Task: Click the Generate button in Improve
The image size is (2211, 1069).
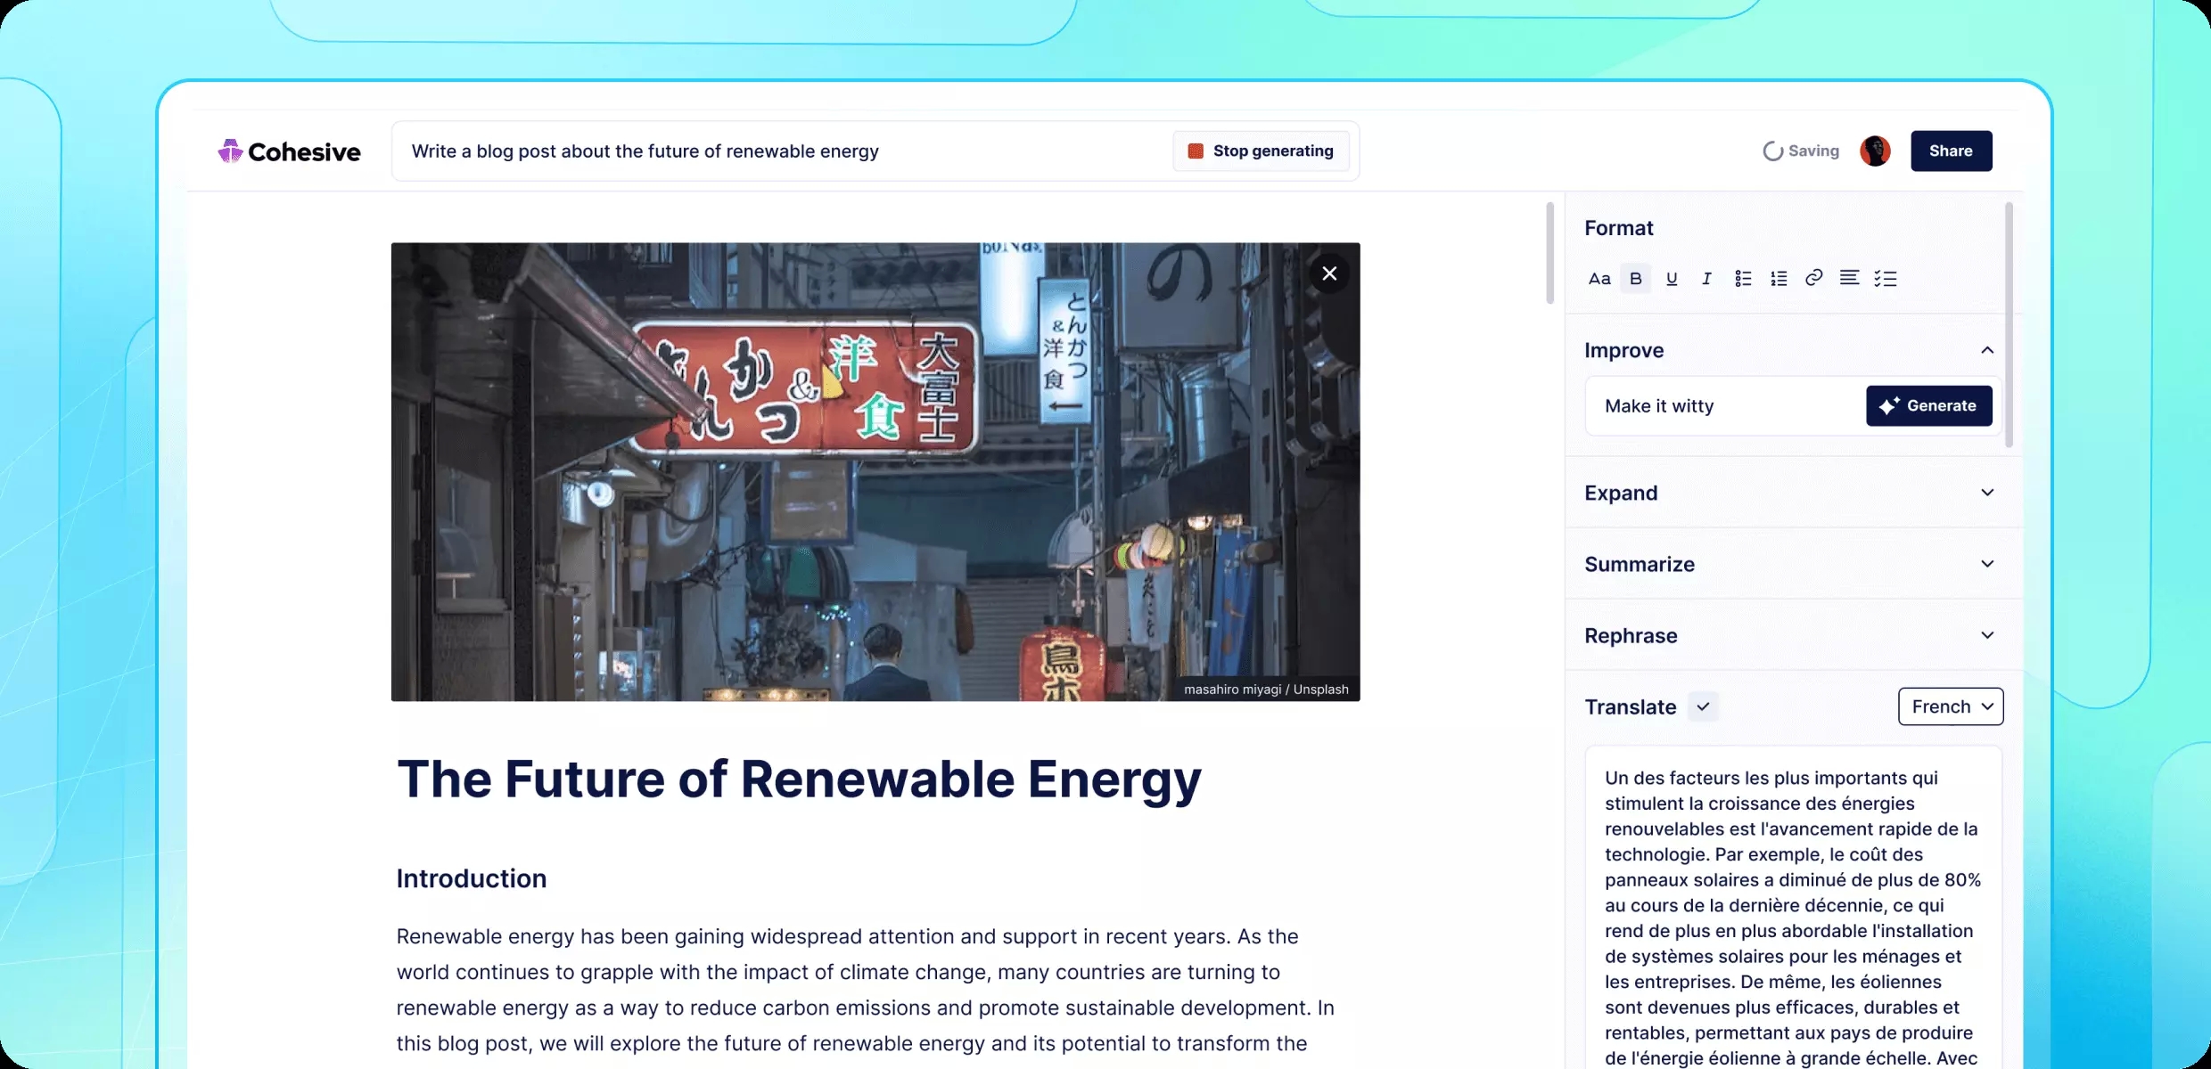Action: [x=1928, y=406]
